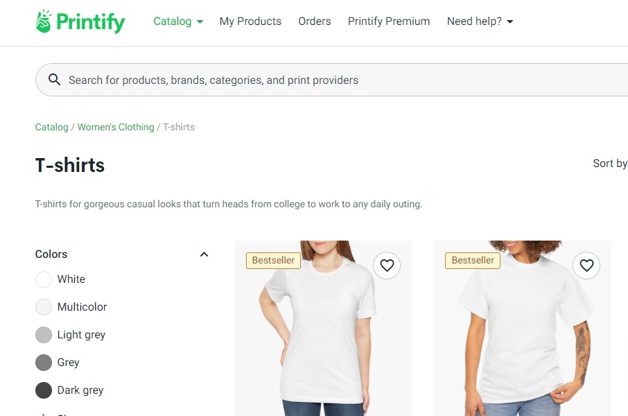Open the first bestseller t-shirt product
Viewport: 628px width, 416px height.
click(x=323, y=340)
